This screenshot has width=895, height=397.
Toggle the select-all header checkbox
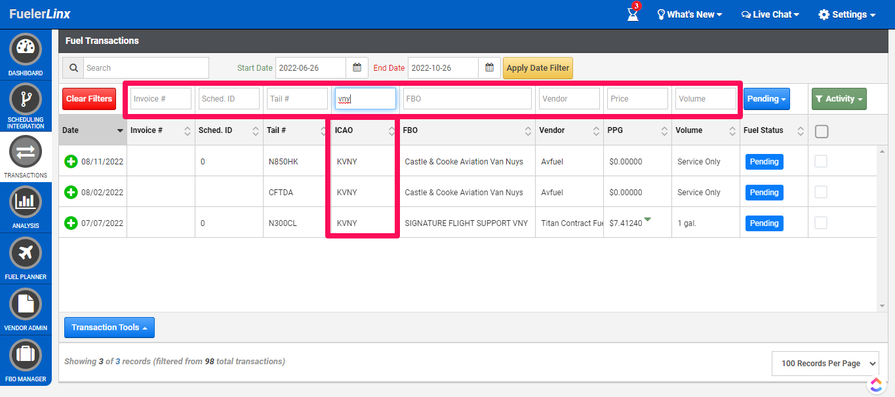[x=822, y=131]
